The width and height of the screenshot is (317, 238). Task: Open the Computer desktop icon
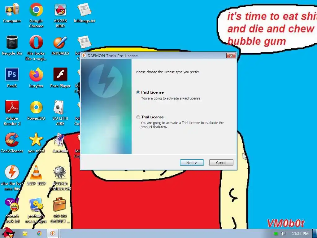click(x=12, y=10)
